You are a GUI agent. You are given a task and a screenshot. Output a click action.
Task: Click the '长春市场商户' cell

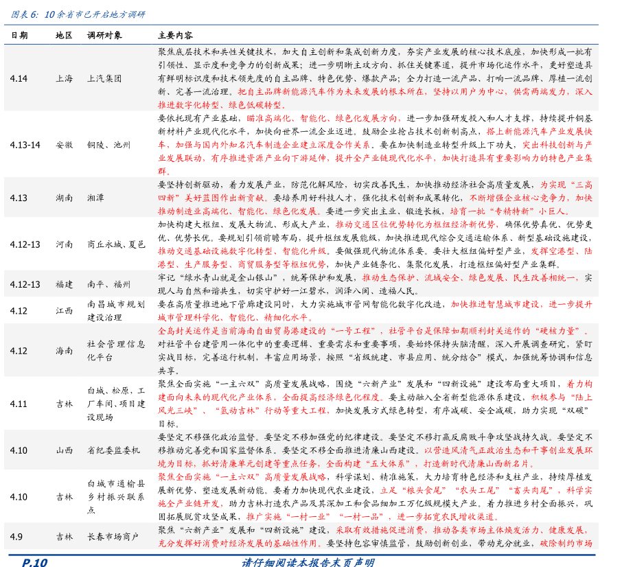[113, 537]
